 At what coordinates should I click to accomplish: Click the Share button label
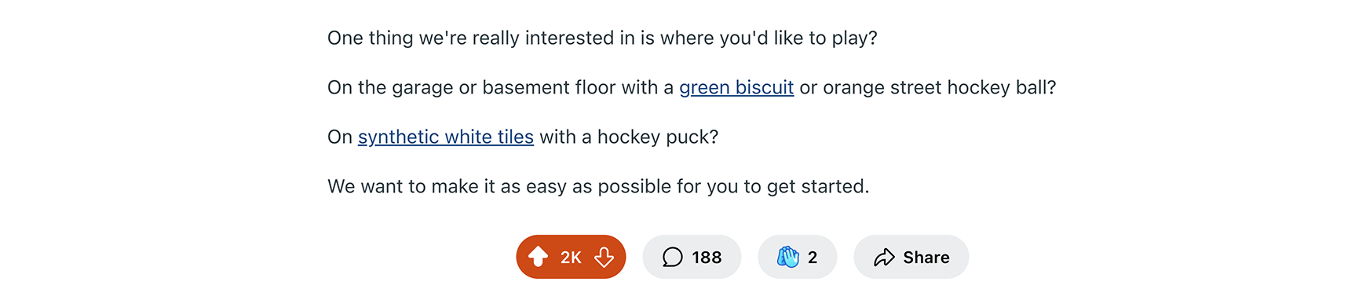point(926,257)
